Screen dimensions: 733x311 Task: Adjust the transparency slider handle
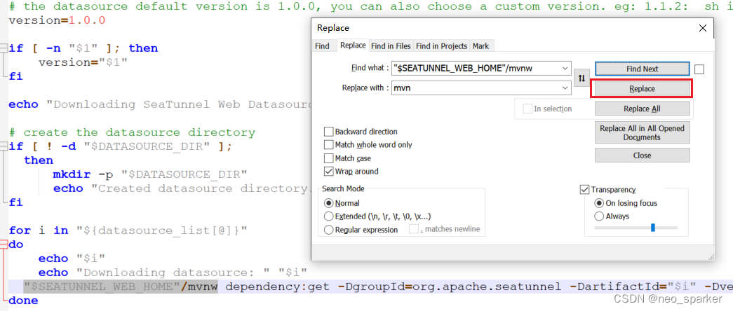click(653, 228)
